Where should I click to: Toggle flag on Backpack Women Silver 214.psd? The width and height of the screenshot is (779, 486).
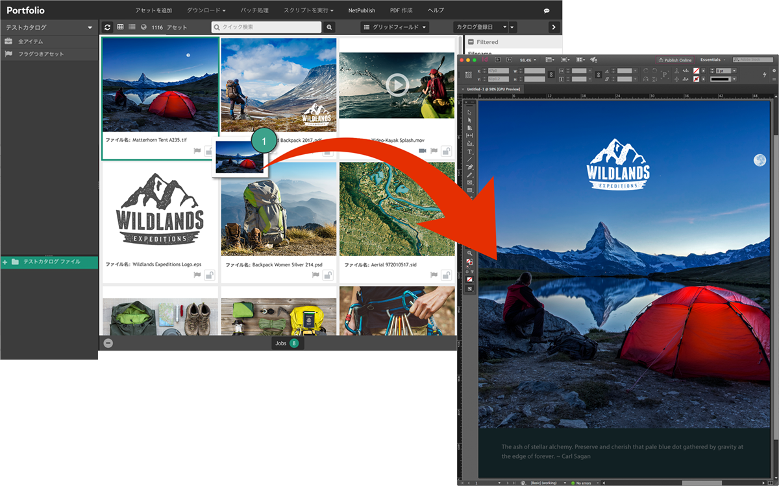pyautogui.click(x=316, y=275)
